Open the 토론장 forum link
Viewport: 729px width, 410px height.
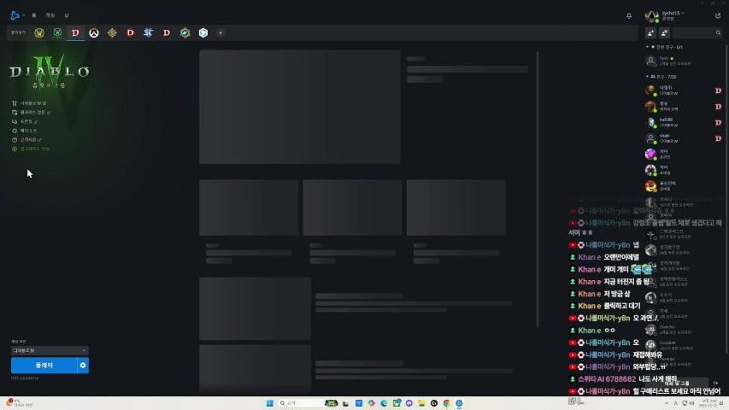pyautogui.click(x=24, y=121)
